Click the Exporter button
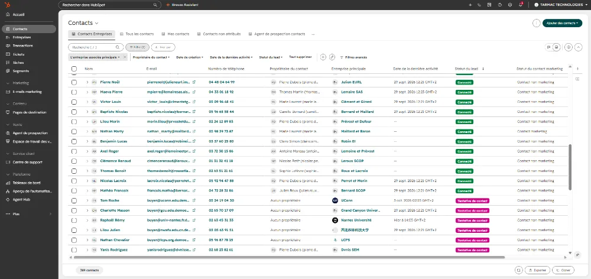 pos(537,270)
